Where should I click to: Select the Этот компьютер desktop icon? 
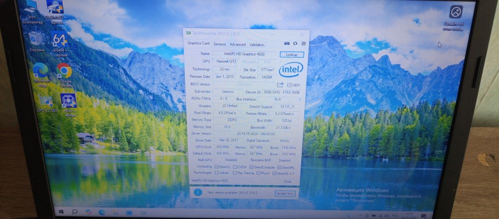point(32,13)
